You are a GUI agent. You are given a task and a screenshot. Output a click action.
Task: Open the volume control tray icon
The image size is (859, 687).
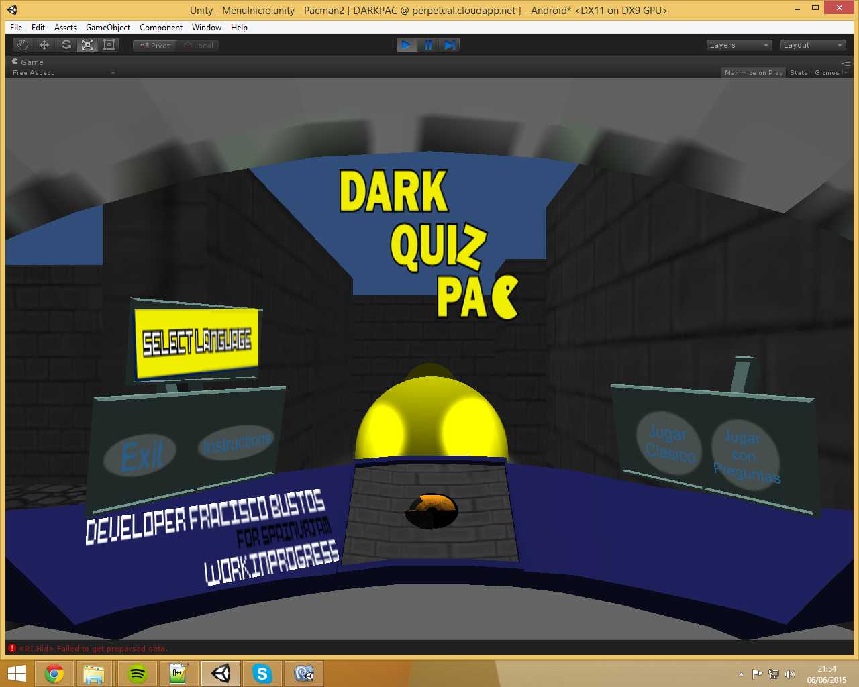point(790,674)
